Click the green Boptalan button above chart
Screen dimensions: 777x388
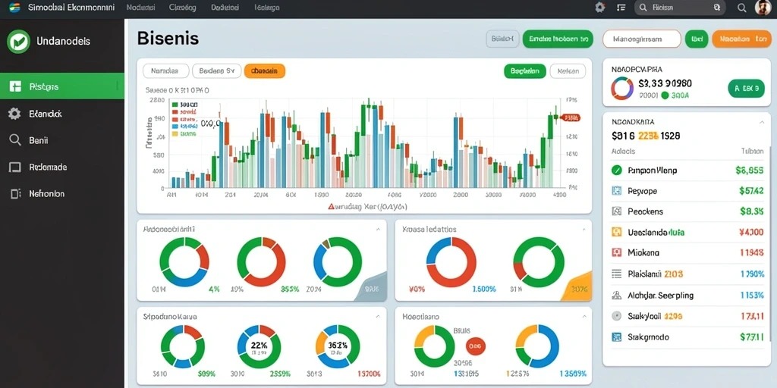pyautogui.click(x=525, y=71)
